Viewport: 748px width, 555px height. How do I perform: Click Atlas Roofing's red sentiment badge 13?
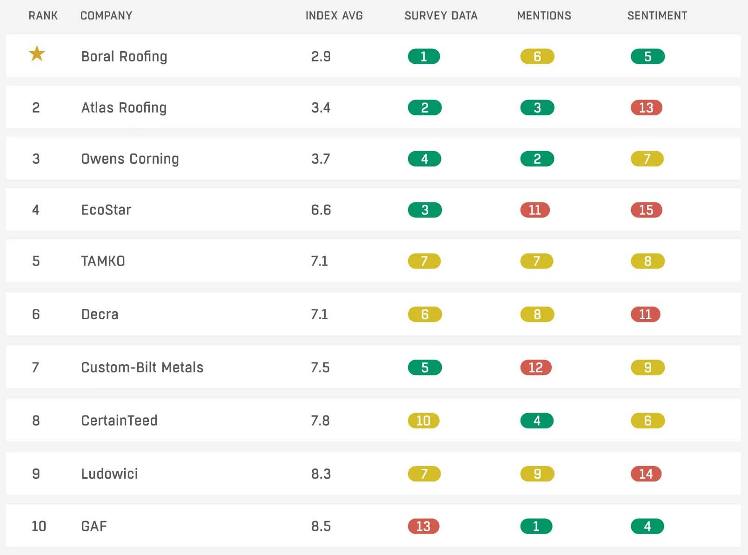point(646,107)
